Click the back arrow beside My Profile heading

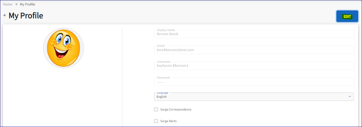tap(5, 15)
